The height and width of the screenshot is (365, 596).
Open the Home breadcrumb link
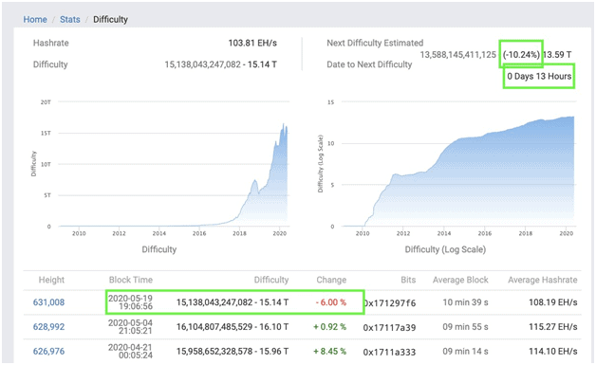tap(35, 19)
